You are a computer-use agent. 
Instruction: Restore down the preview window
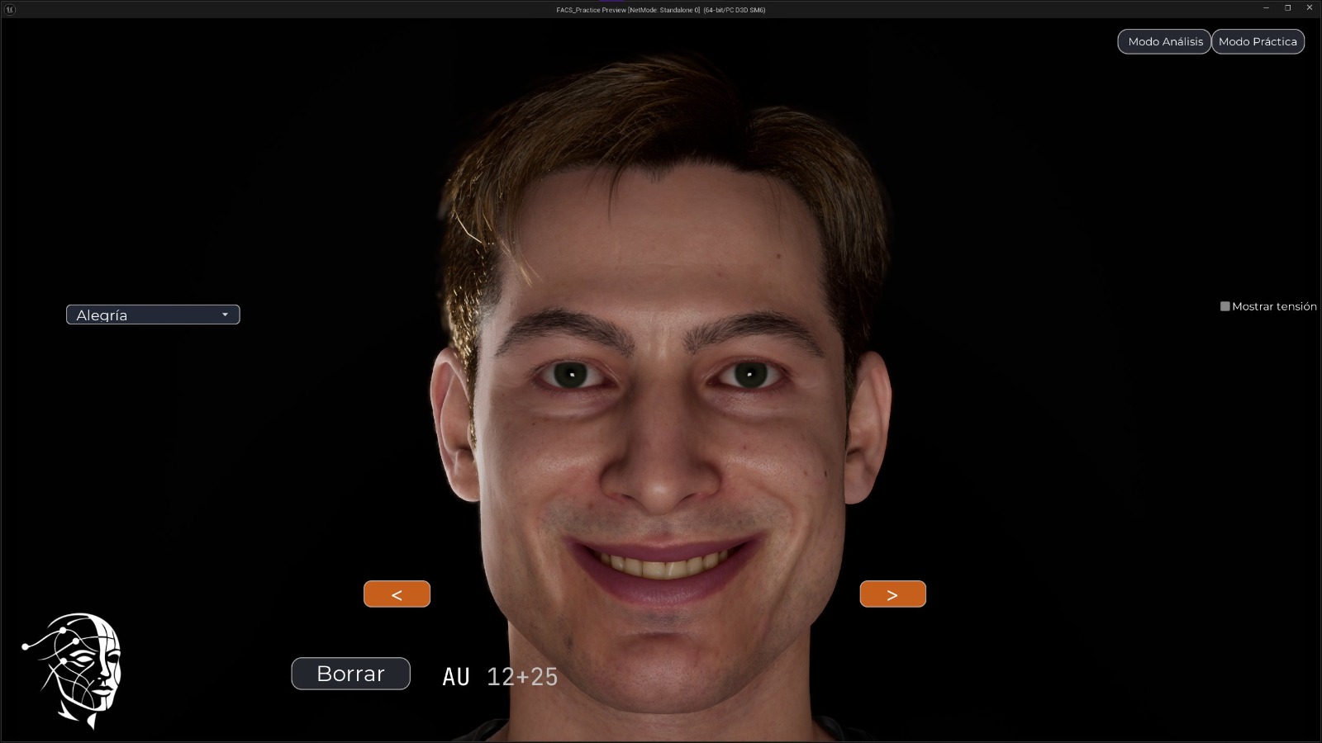1287,8
